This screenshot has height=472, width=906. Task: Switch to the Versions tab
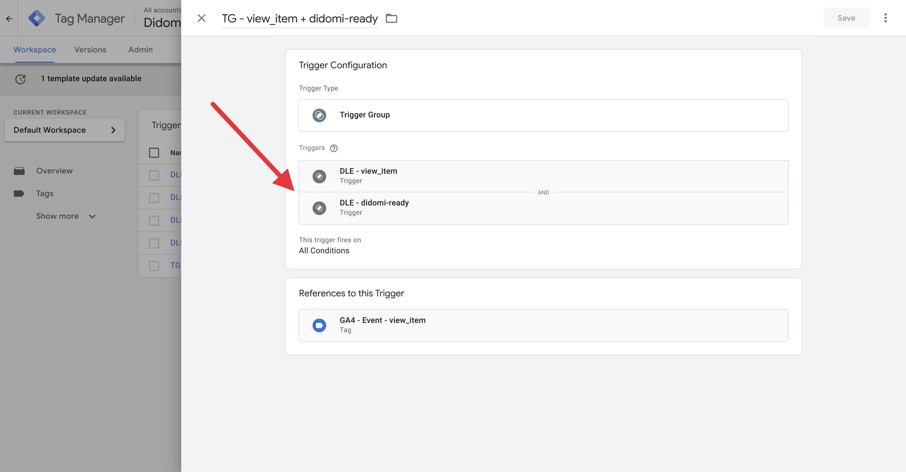click(90, 50)
